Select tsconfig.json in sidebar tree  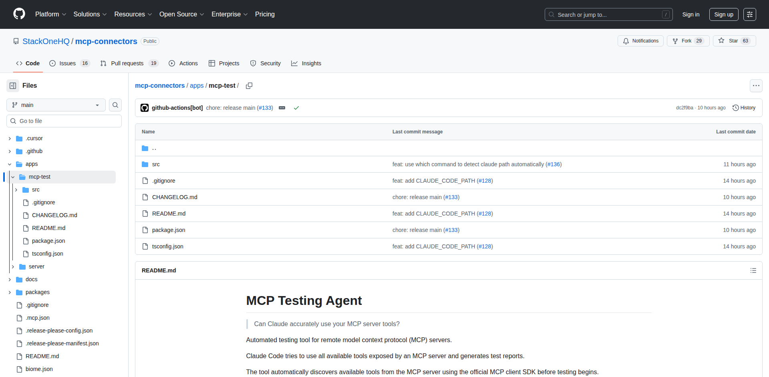(48, 254)
